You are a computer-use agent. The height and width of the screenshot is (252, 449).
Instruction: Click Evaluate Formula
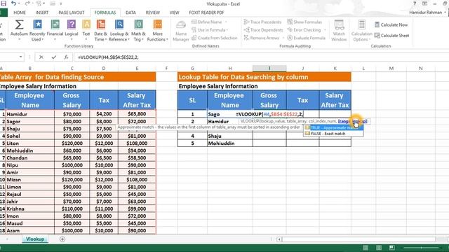pyautogui.click(x=306, y=38)
